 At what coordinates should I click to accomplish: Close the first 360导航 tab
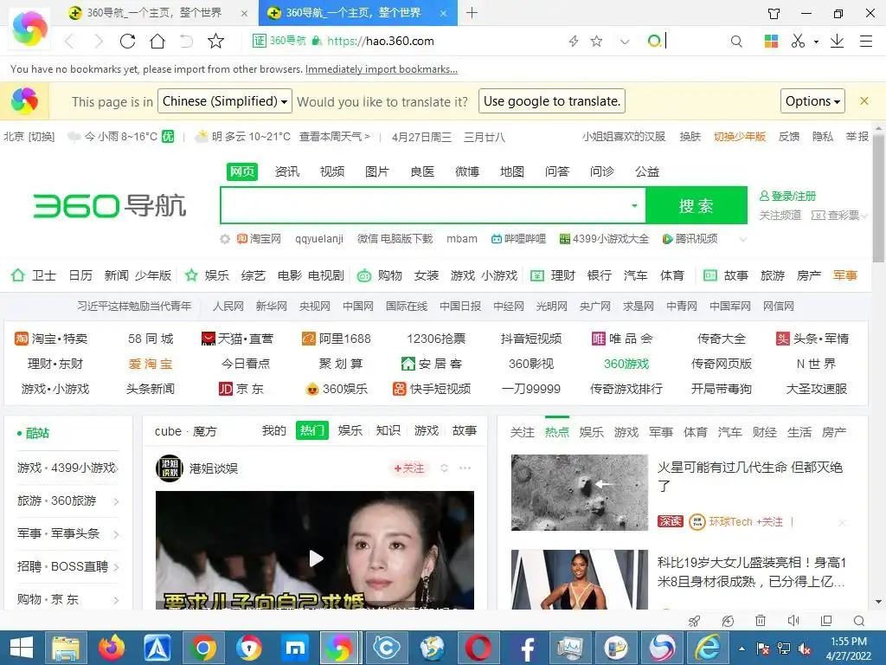point(244,13)
